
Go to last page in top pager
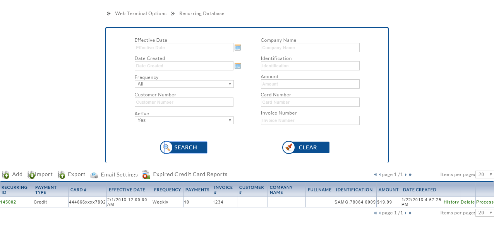(x=410, y=175)
